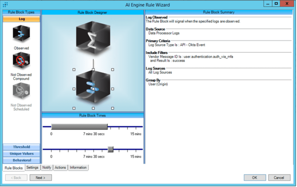Click the upper time range slider bar
Viewport: 297px width, 187px height.
pyautogui.click(x=79, y=127)
